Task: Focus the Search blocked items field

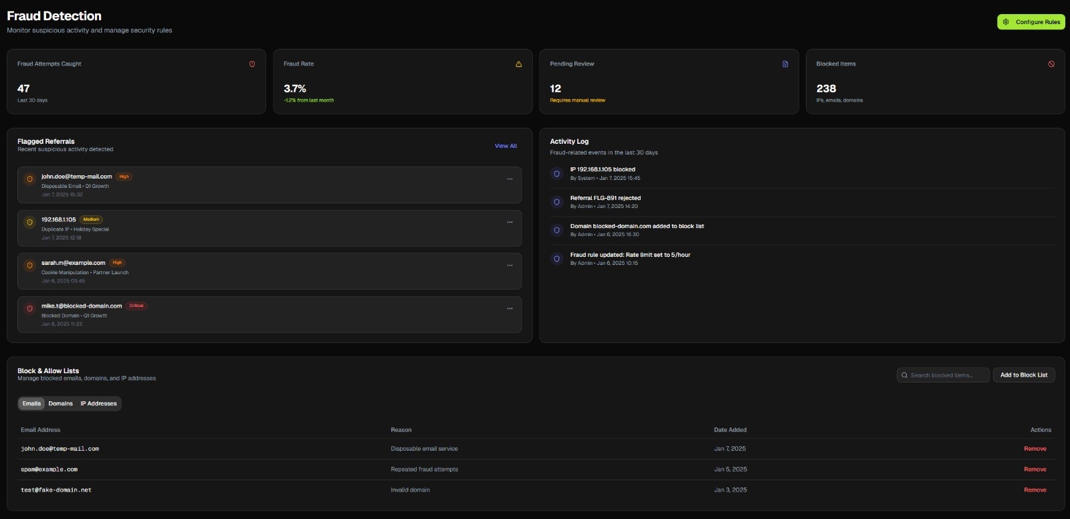Action: click(943, 375)
